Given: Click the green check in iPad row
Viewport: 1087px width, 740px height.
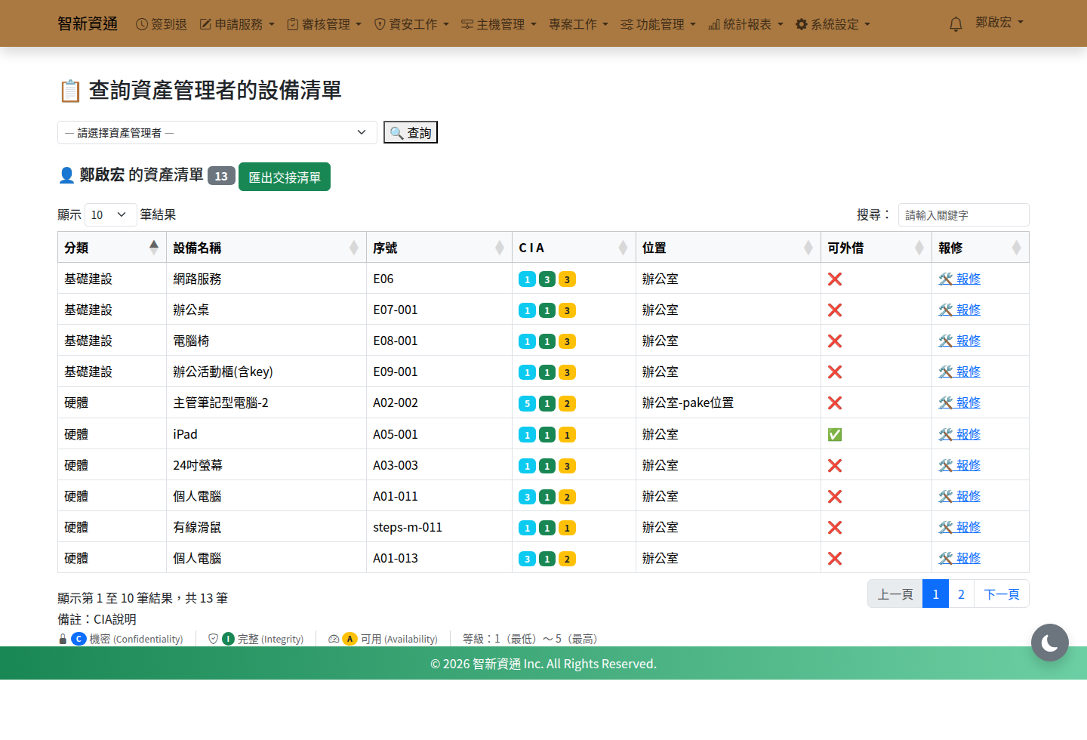Looking at the screenshot, I should point(835,435).
